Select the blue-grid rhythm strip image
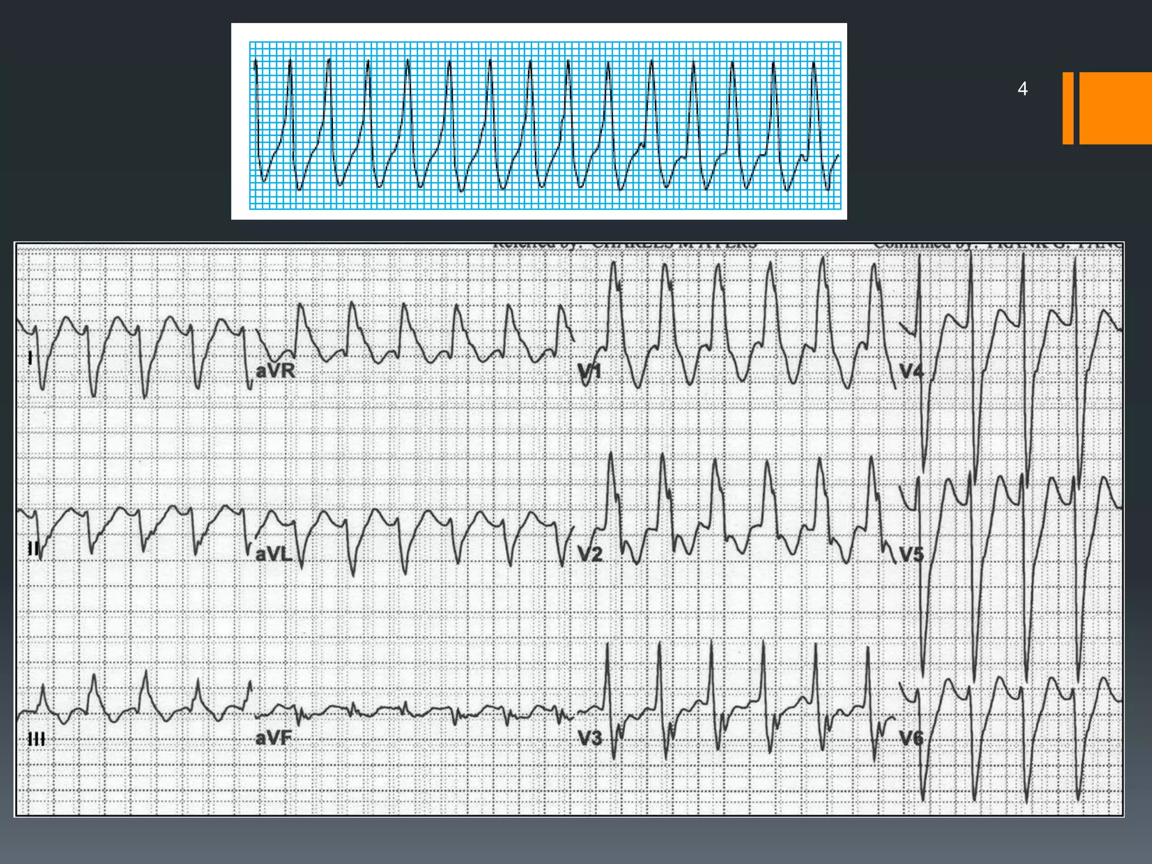The height and width of the screenshot is (864, 1152). click(539, 121)
